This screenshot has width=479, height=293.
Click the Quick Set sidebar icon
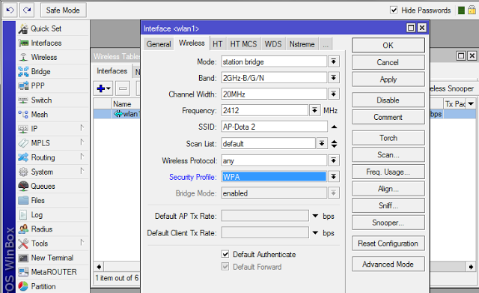click(x=23, y=28)
